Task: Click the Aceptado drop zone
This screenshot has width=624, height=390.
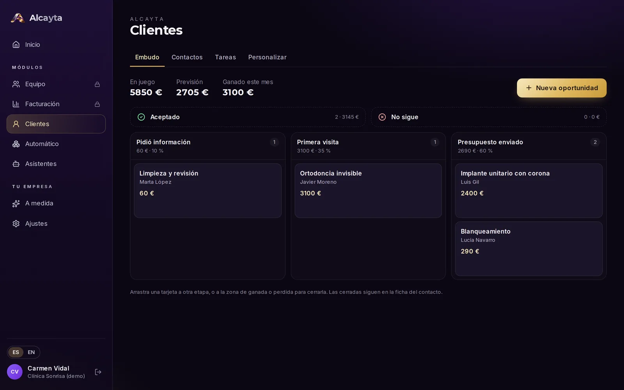Action: tap(248, 117)
